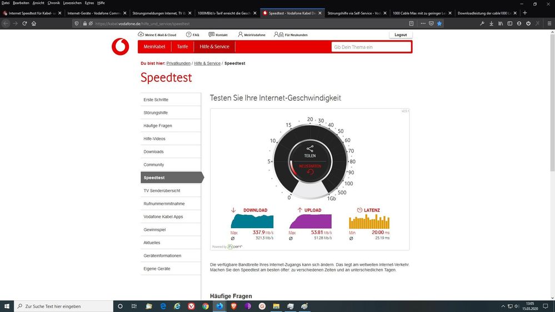Launch Google Chrome from taskbar
The image size is (555, 312).
tap(206, 306)
